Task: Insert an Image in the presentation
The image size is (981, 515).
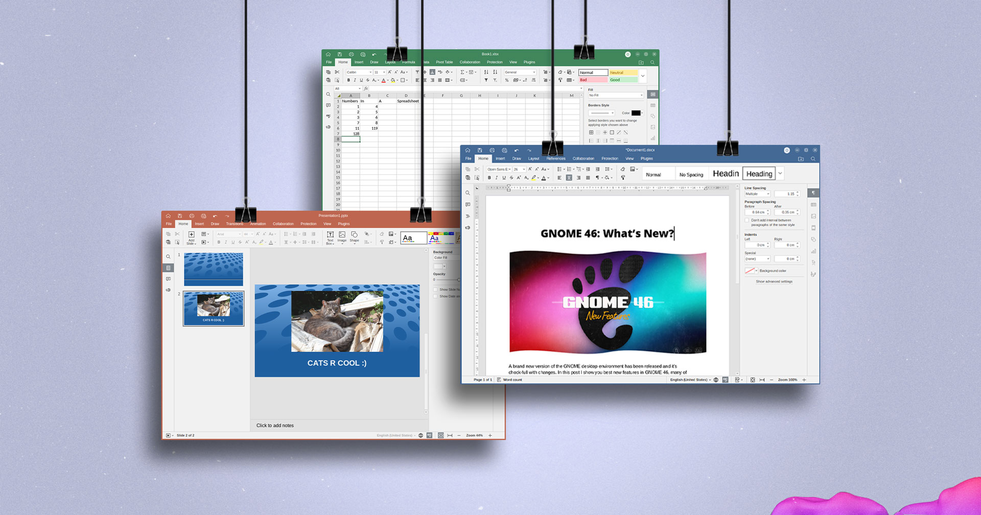Action: (341, 238)
